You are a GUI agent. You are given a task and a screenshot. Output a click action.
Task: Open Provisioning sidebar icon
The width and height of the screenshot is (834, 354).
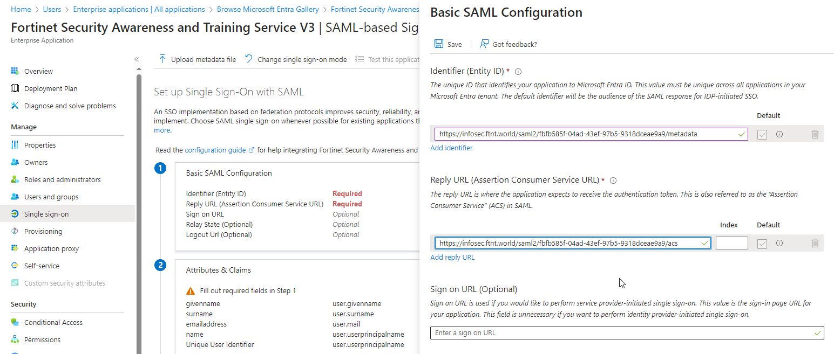[15, 231]
